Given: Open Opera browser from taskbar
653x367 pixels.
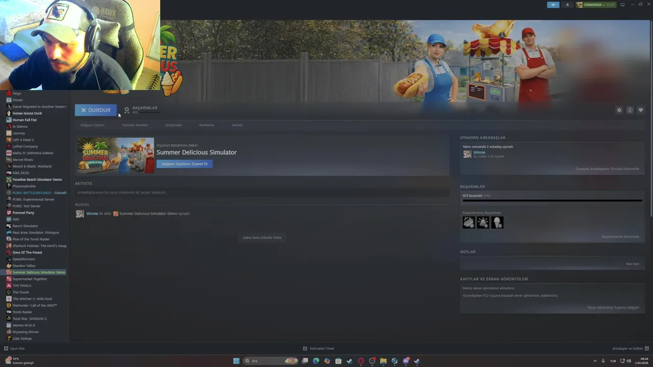Looking at the screenshot, I should point(361,361).
